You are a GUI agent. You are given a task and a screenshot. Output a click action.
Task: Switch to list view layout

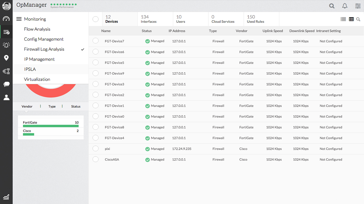pyautogui.click(x=343, y=19)
